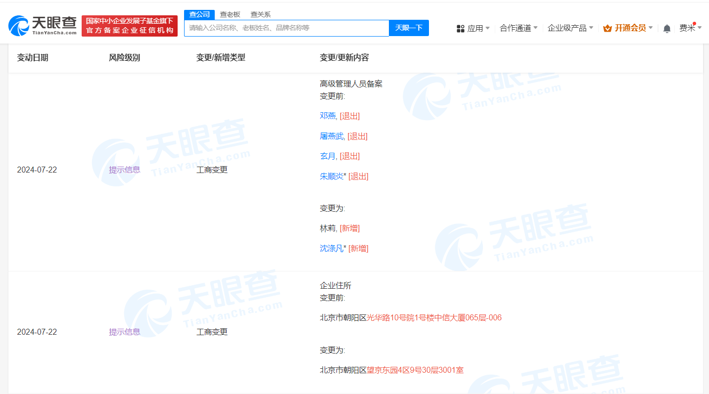
Task: Click inside the company search input field
Action: pos(287,28)
